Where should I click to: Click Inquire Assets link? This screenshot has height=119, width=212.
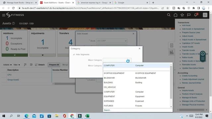tap(188, 90)
